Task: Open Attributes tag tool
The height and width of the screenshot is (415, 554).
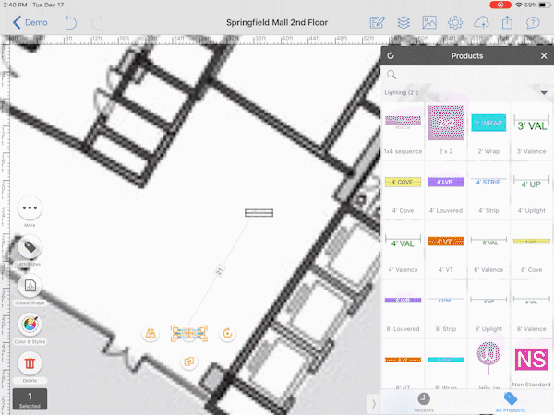Action: [x=30, y=247]
